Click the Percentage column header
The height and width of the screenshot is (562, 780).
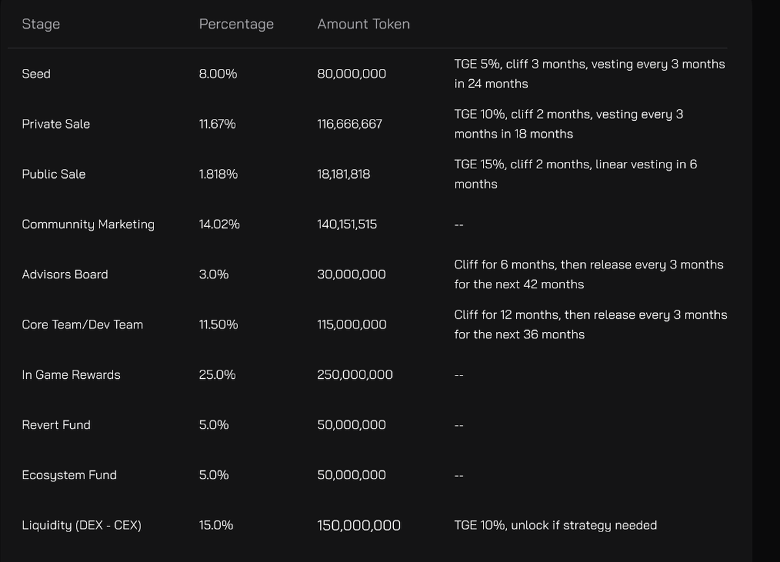[236, 24]
